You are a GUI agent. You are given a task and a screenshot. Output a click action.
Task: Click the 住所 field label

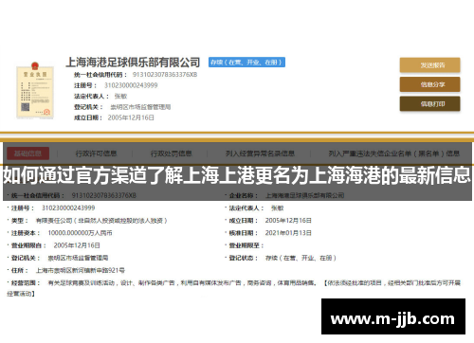click(19, 270)
